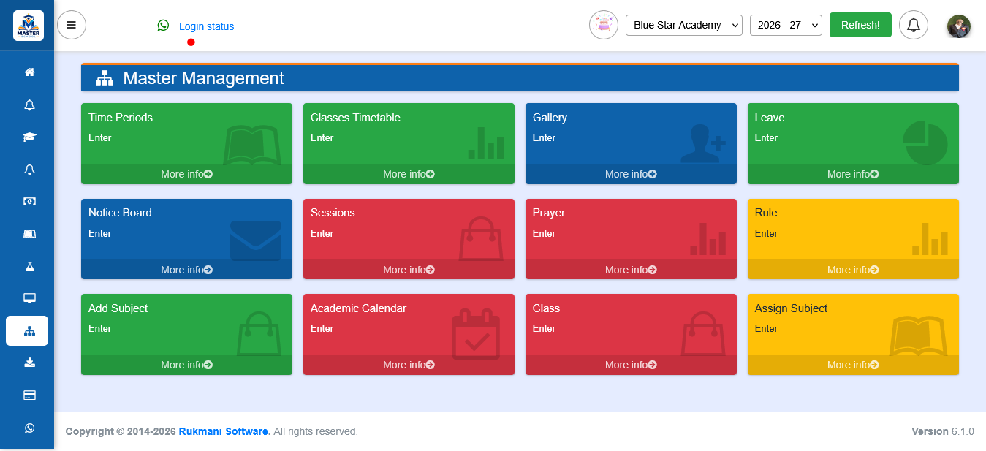Viewport: 986px width, 451px height.
Task: Open More info on Time Periods card
Action: 186,174
